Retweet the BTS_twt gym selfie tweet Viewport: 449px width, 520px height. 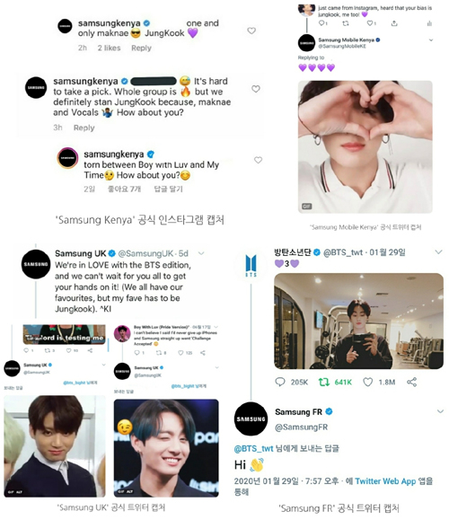pyautogui.click(x=324, y=382)
